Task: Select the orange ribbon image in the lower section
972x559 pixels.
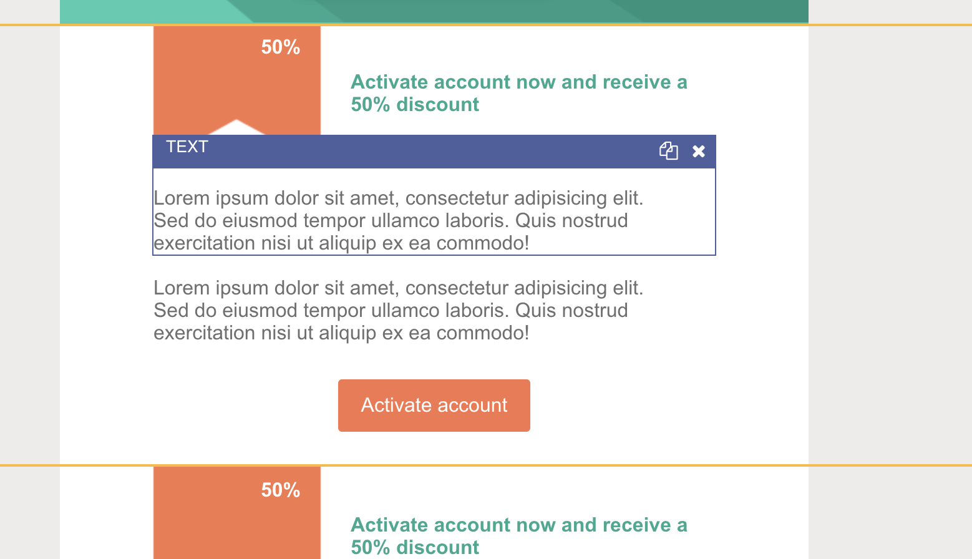Action: pyautogui.click(x=237, y=513)
